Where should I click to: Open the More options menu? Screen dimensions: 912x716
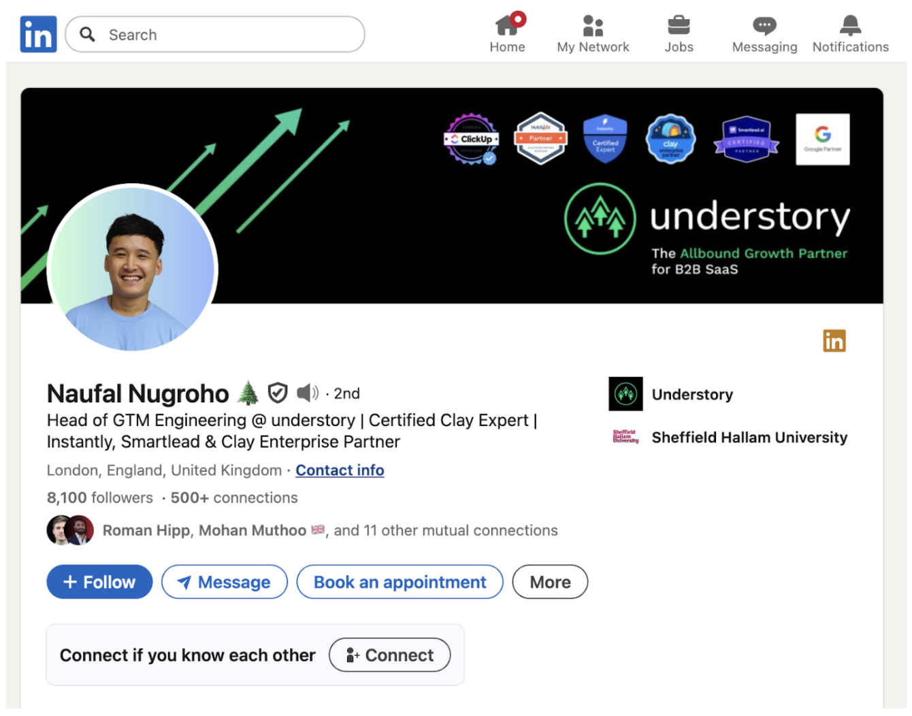click(550, 582)
